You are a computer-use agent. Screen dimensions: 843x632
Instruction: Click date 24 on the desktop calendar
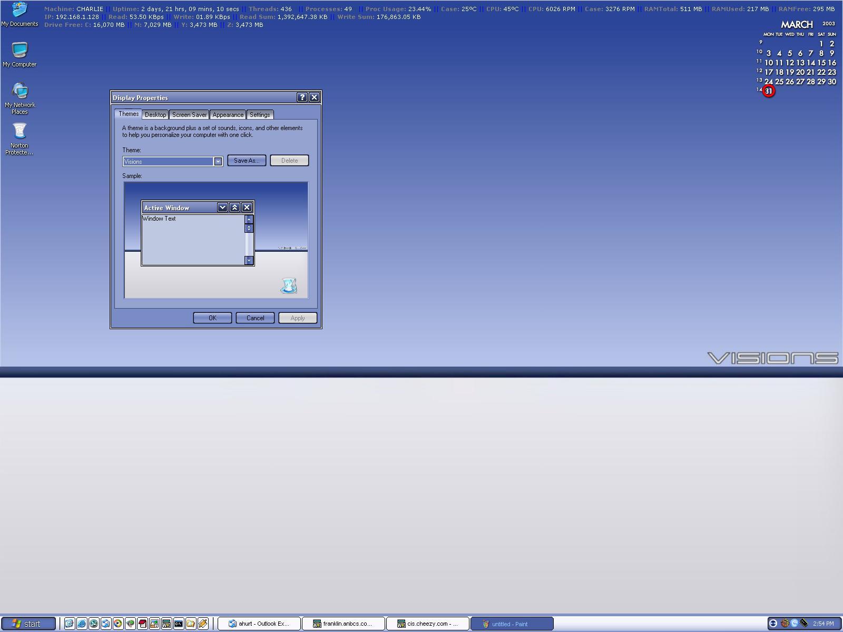pyautogui.click(x=769, y=82)
